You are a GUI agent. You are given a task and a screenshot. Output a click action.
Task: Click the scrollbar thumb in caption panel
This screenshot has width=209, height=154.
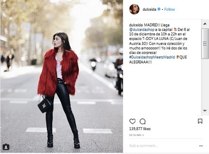click(205, 43)
